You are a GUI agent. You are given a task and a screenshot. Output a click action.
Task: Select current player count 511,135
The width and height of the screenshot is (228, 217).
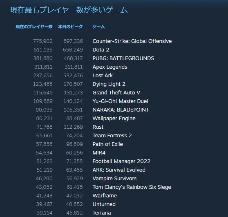coord(43,50)
